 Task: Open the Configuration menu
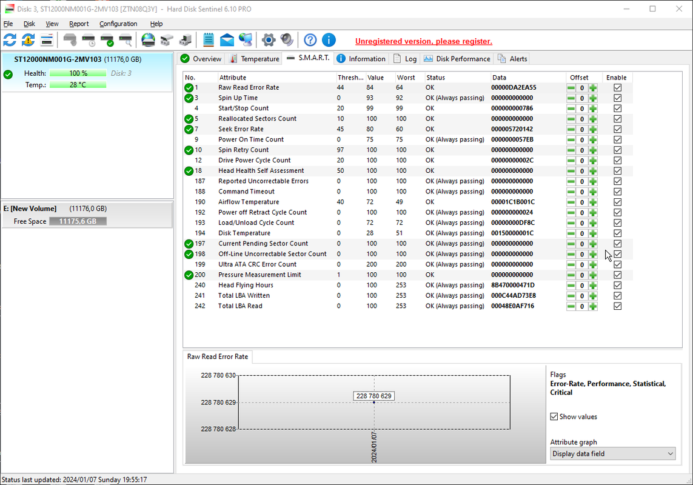click(x=118, y=24)
